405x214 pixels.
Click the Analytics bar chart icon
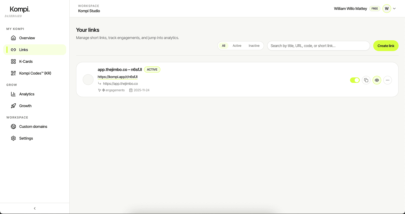(x=13, y=94)
